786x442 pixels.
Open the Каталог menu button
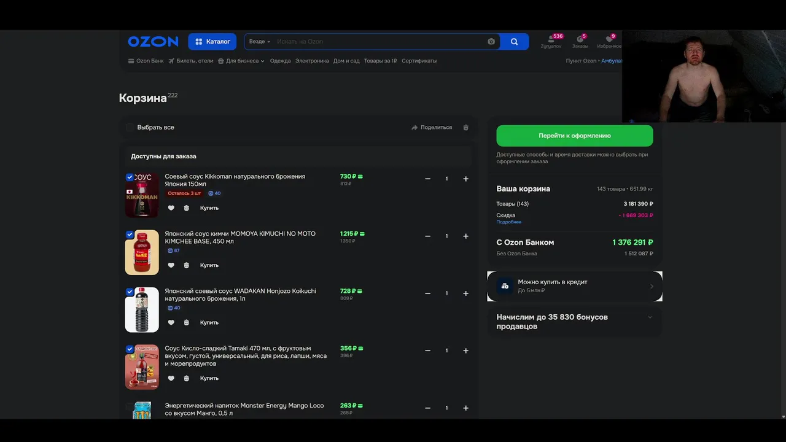[212, 42]
